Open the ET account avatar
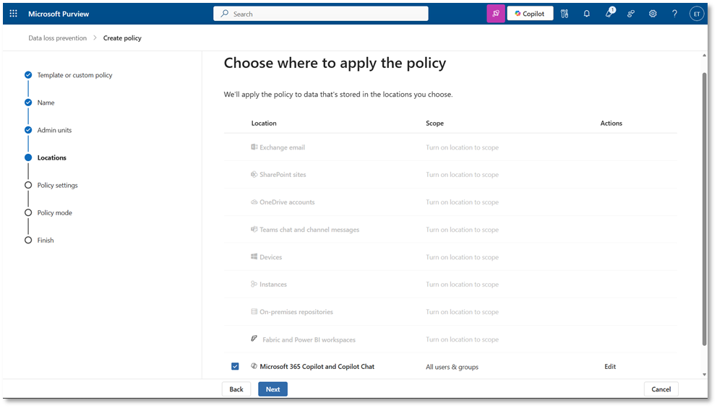The height and width of the screenshot is (408, 717). 697,14
